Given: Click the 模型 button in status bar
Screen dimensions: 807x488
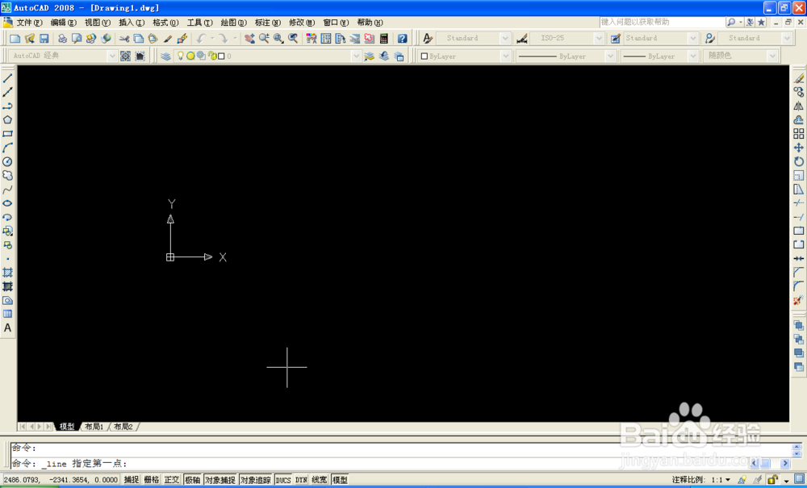Looking at the screenshot, I should point(339,480).
